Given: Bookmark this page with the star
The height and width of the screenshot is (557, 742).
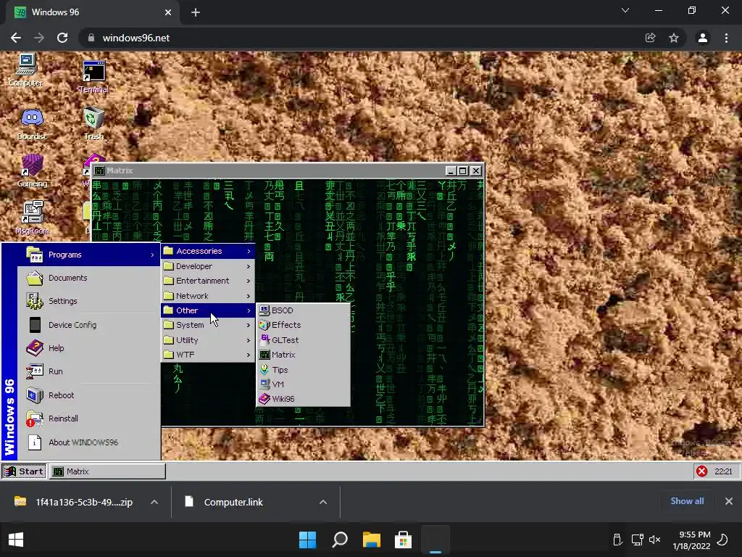Looking at the screenshot, I should point(674,38).
